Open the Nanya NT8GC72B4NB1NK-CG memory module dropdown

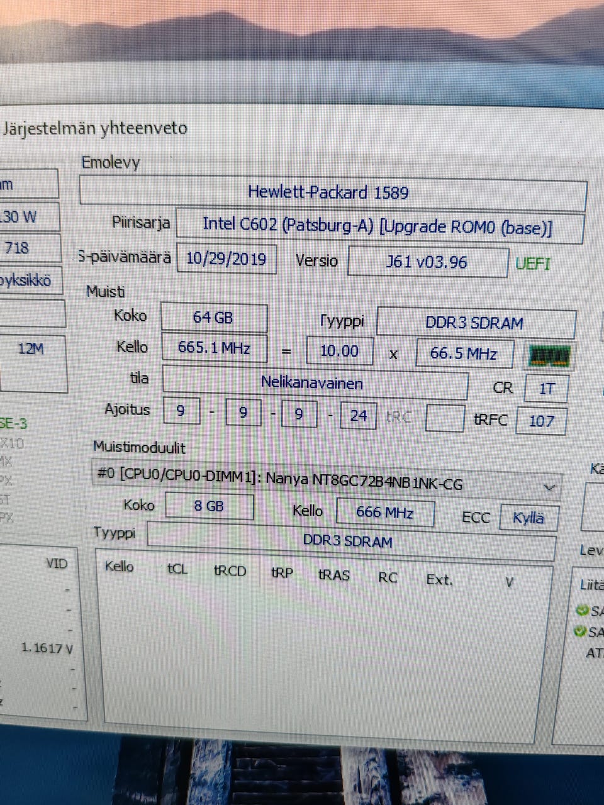(328, 481)
